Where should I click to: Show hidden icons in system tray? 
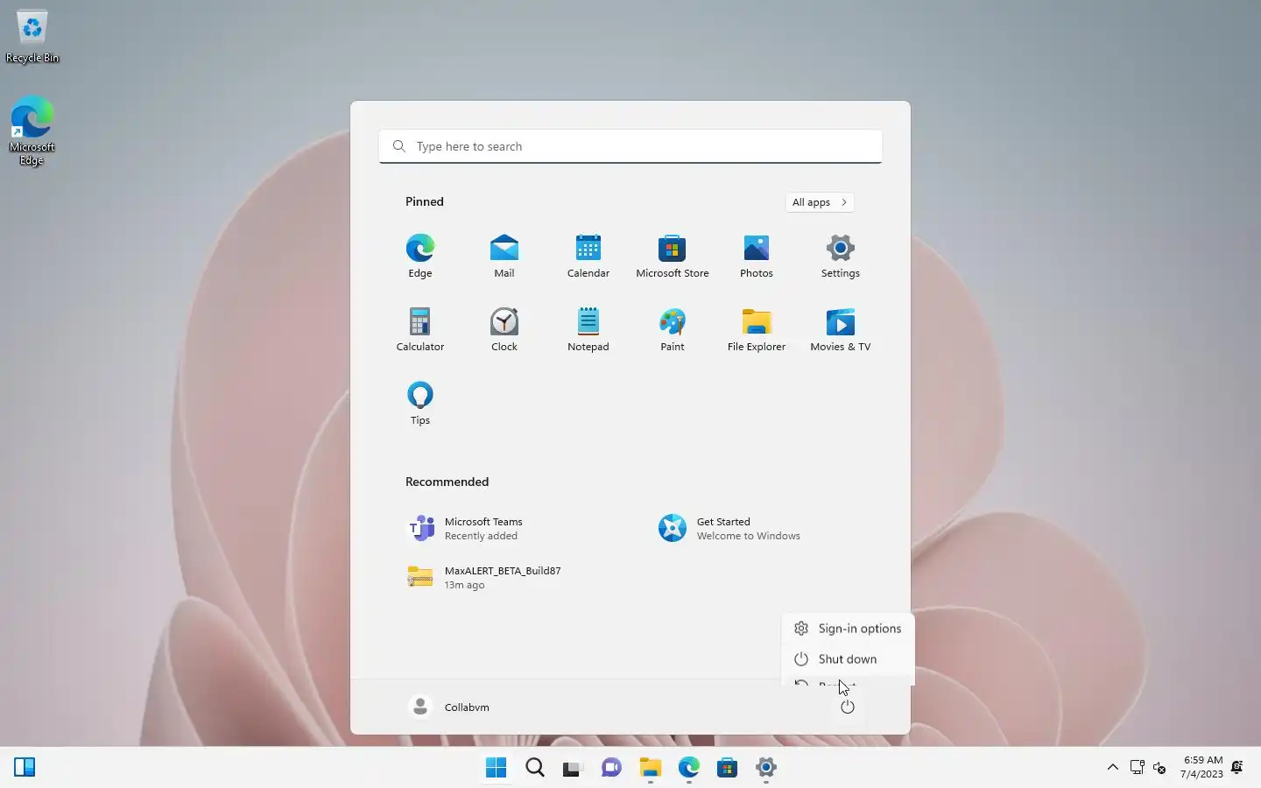pyautogui.click(x=1113, y=768)
